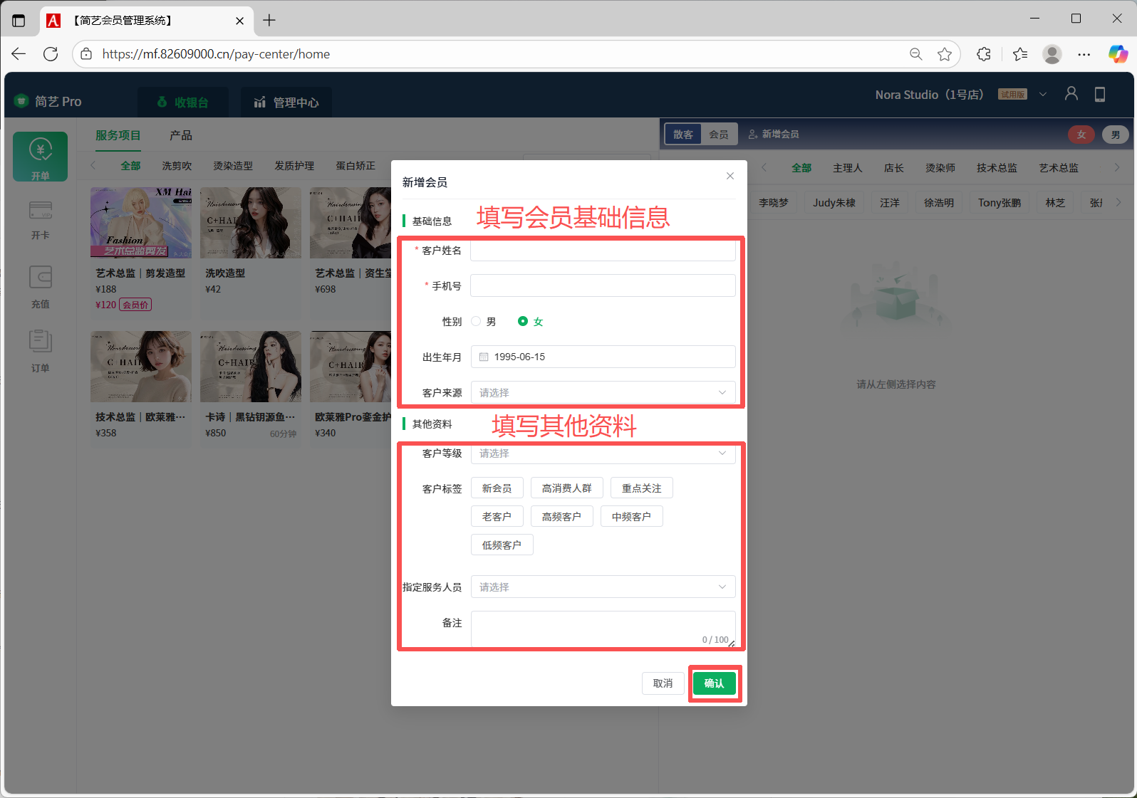Select the 女 gender radio button
Image resolution: width=1137 pixels, height=798 pixels.
[x=523, y=321]
